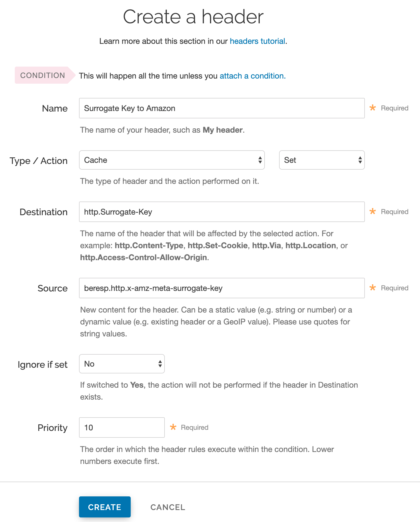Click the stepper arrows on Set selector

coord(360,160)
